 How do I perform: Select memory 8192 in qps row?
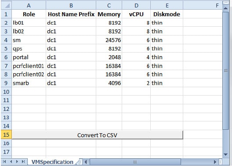(x=109, y=49)
